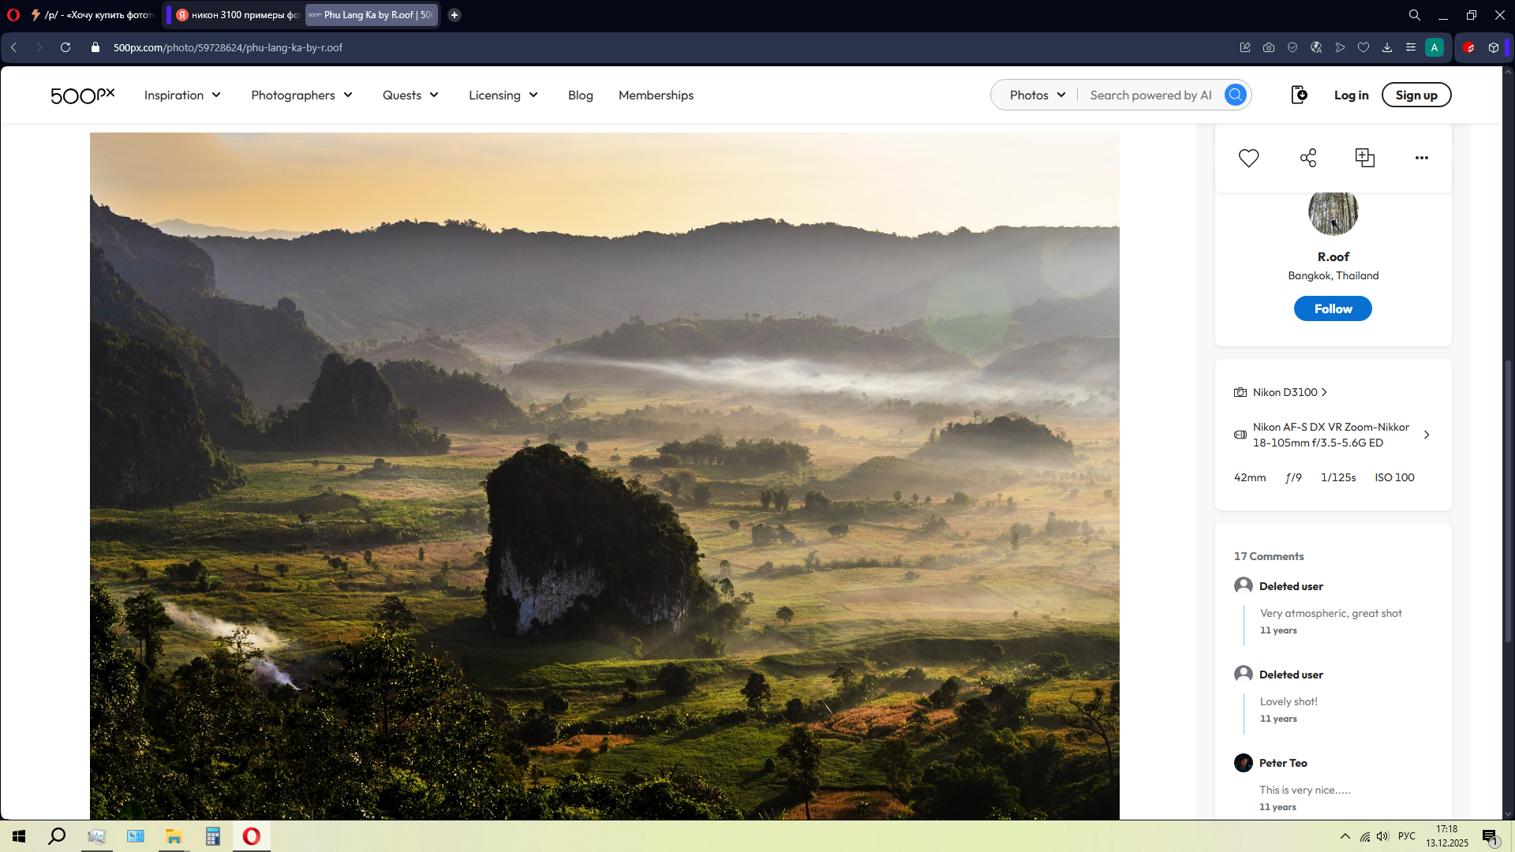Open Windows calculator from taskbar
The height and width of the screenshot is (852, 1515).
[212, 836]
